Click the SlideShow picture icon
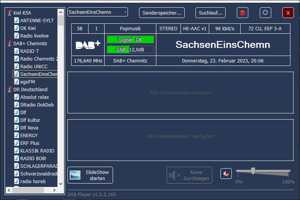Image resolution: width=300 pixels, height=200 pixels. point(75,175)
